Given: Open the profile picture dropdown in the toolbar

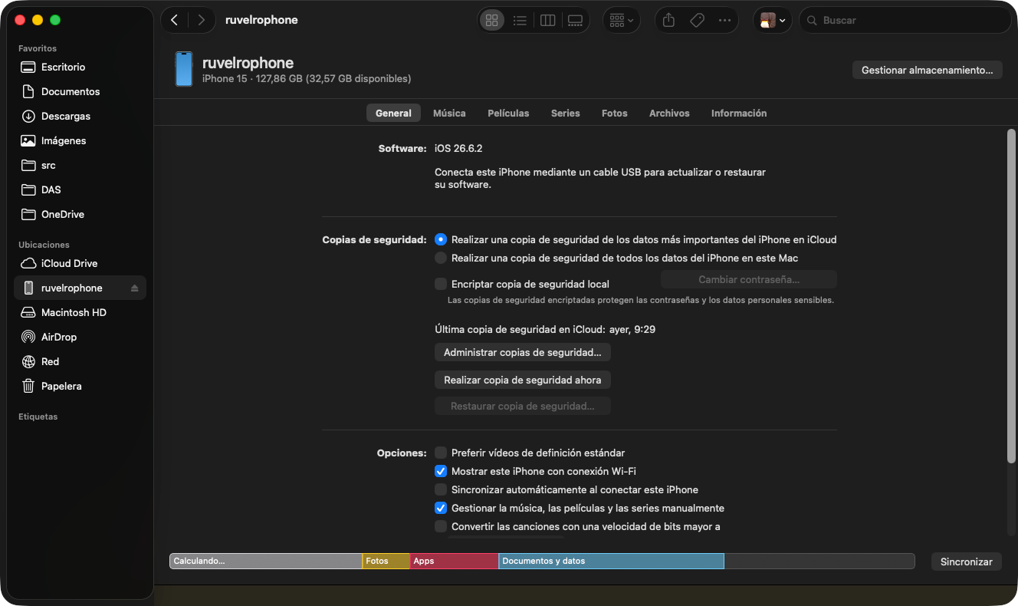Looking at the screenshot, I should click(772, 21).
